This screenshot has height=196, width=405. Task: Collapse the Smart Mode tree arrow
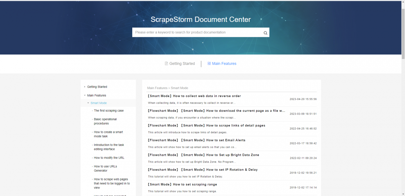point(88,103)
